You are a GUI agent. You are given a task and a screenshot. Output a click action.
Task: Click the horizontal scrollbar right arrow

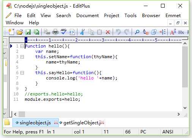[178, 114]
